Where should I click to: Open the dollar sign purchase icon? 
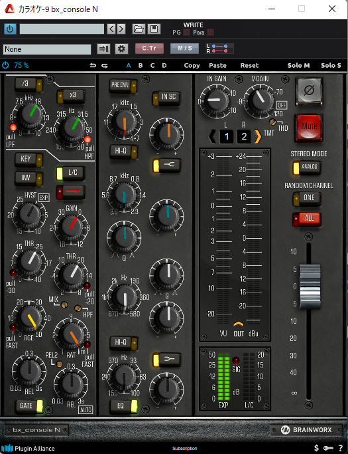coord(317,448)
